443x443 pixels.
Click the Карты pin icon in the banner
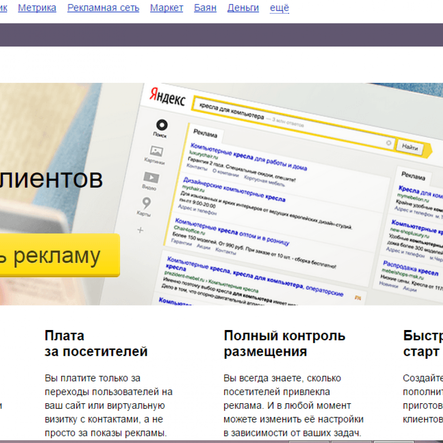146,202
